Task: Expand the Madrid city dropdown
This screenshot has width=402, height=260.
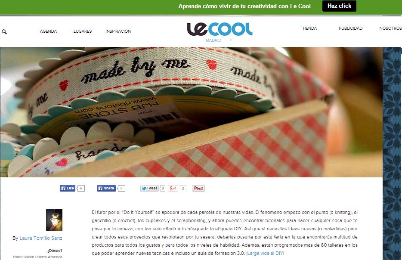Action: tap(231, 40)
